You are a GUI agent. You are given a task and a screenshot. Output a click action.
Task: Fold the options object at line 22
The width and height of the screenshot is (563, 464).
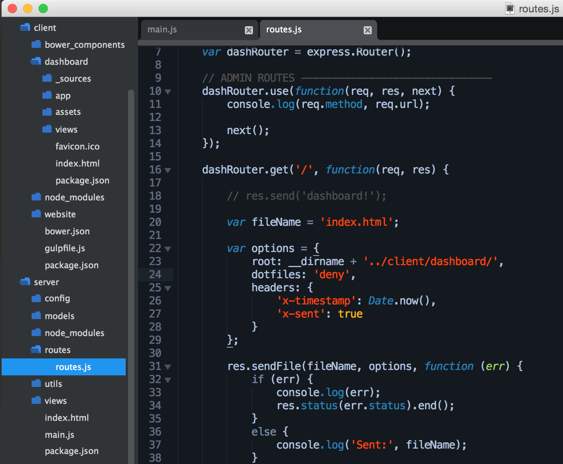point(168,249)
